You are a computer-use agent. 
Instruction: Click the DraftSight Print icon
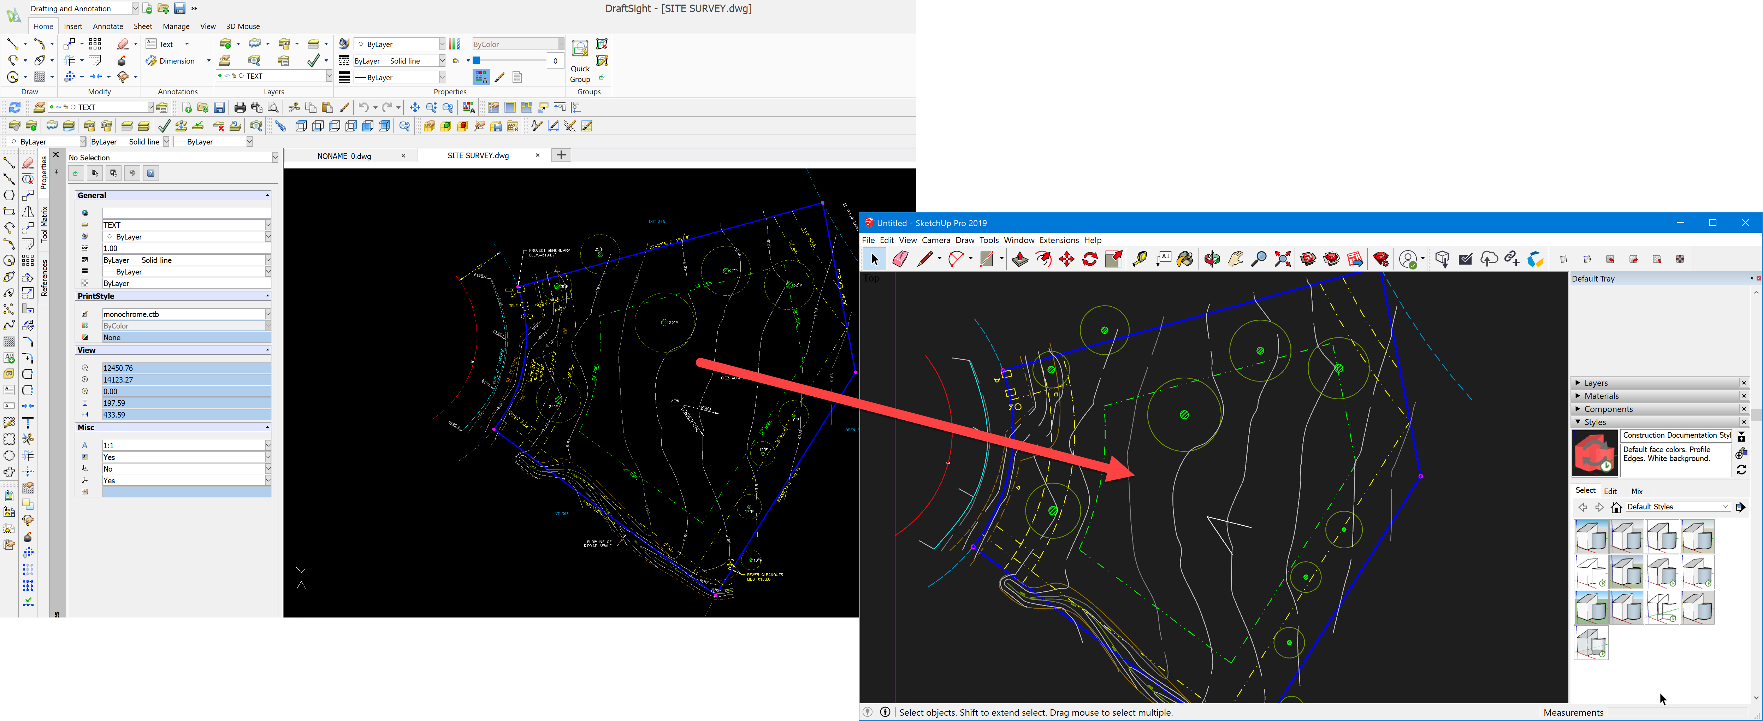(239, 107)
